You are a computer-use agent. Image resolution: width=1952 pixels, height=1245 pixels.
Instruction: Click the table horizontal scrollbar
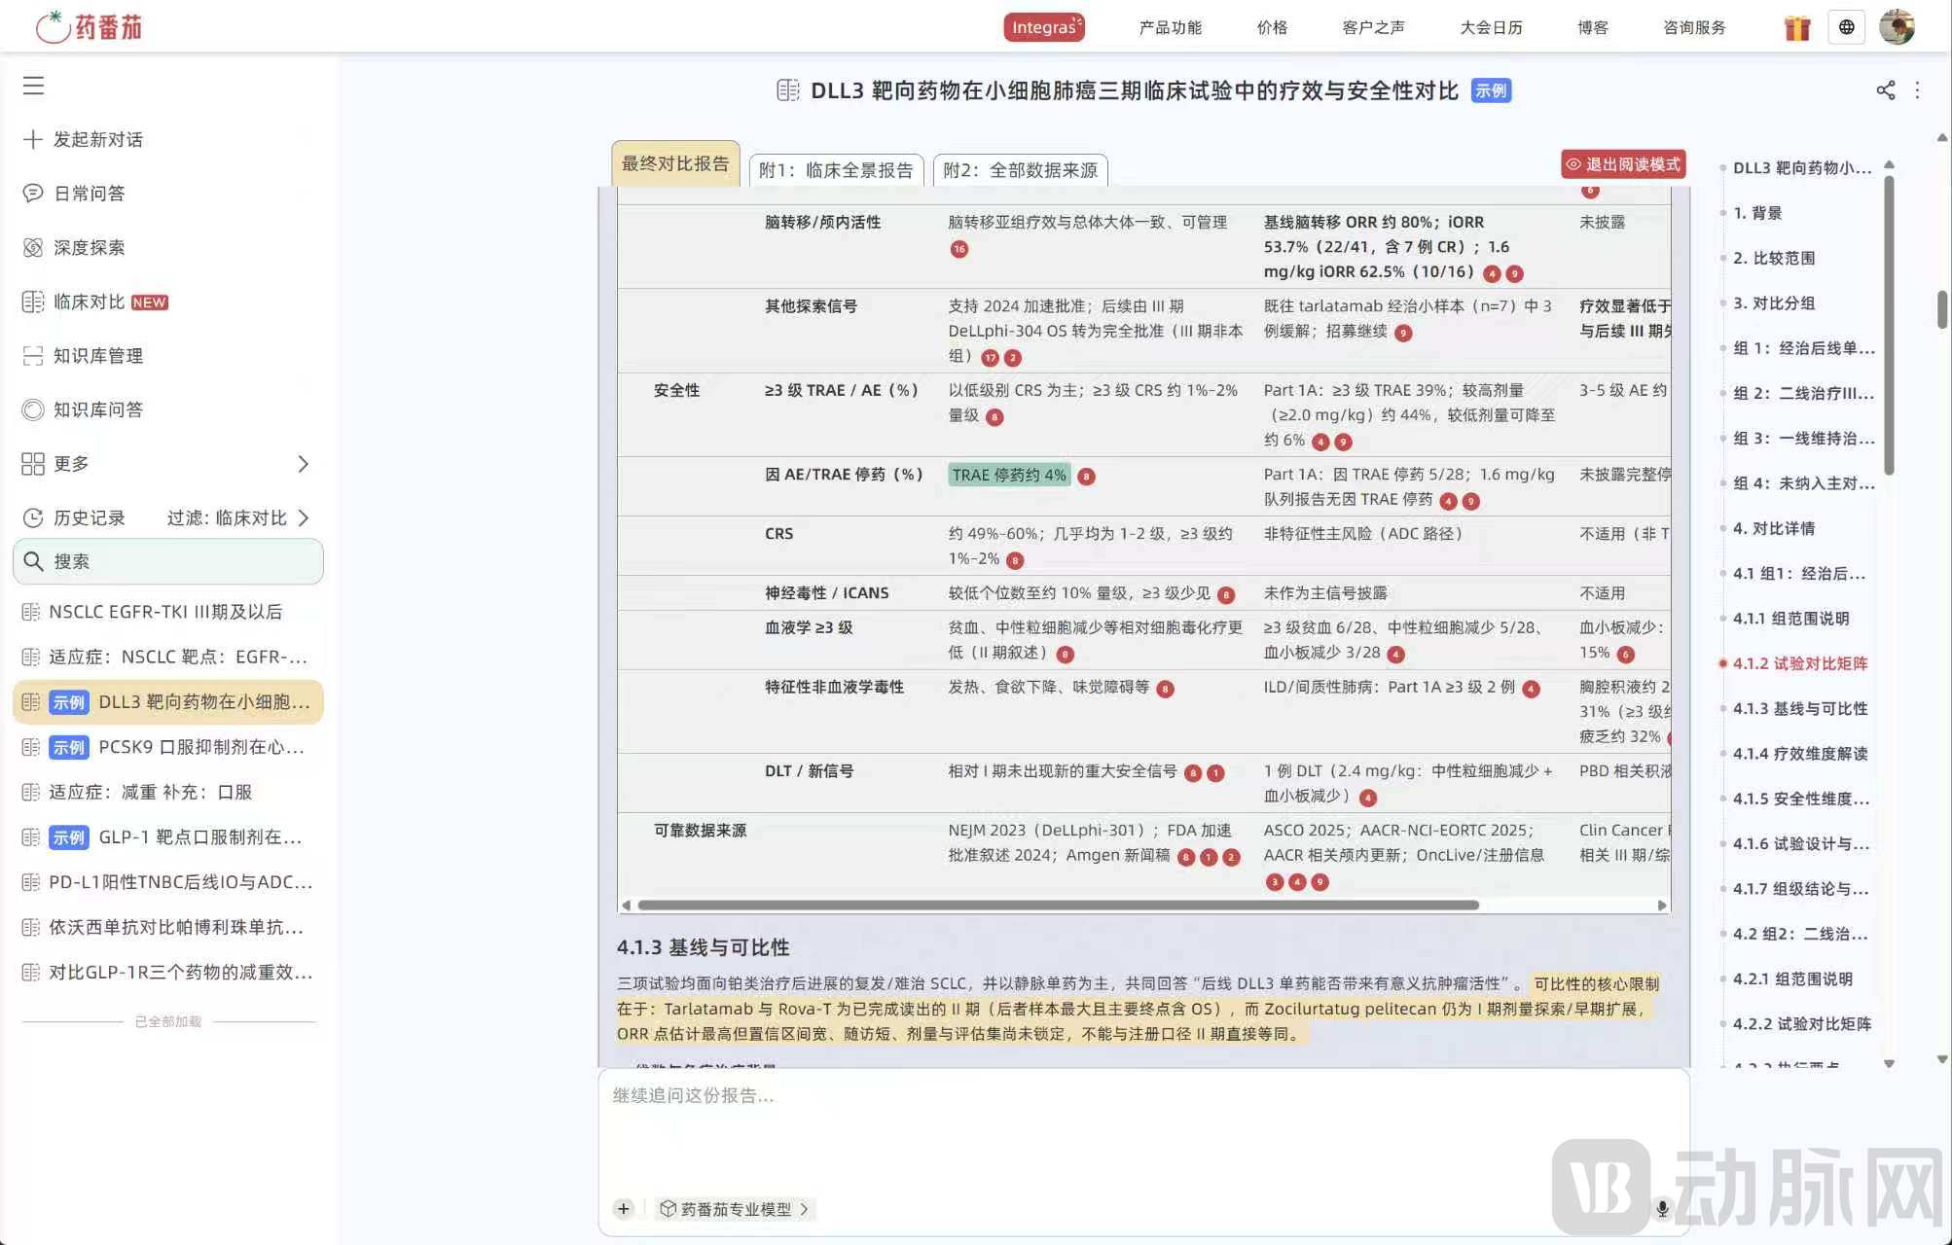[x=1058, y=905]
